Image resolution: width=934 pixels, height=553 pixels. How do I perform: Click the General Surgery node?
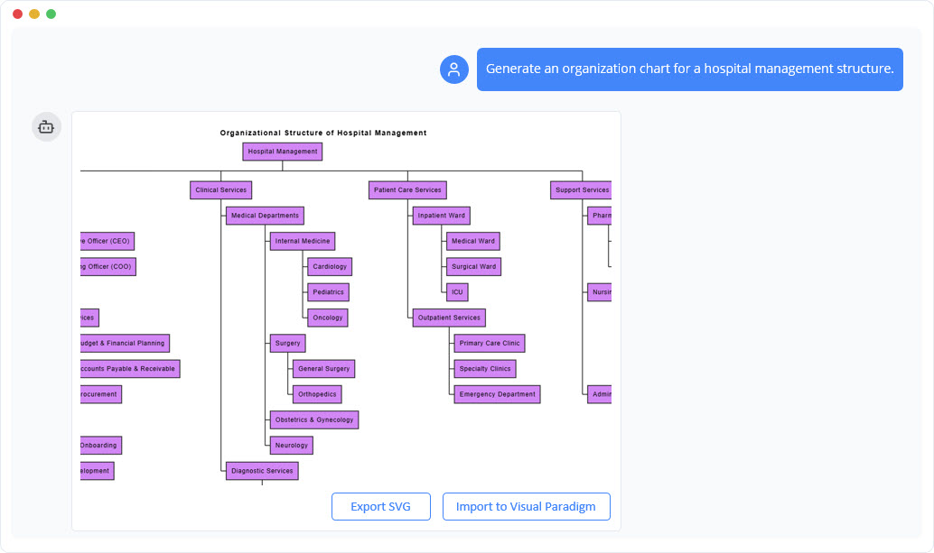(325, 368)
